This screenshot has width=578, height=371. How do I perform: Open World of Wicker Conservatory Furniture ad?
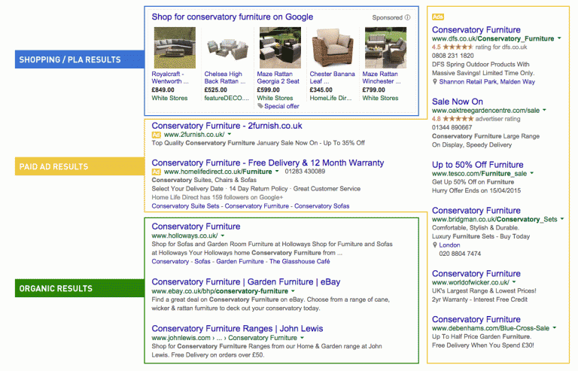point(476,274)
